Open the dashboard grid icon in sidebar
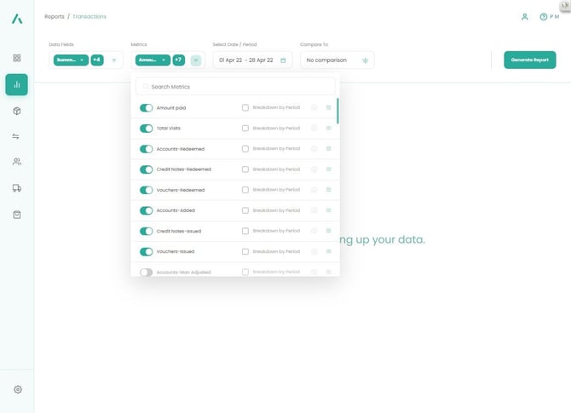The image size is (571, 413). (16, 58)
